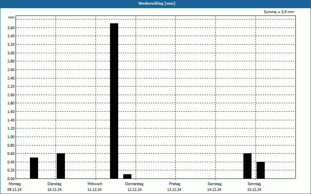Click the y-axis value 1,40
This screenshot has width=311, height=194.
click(11, 120)
